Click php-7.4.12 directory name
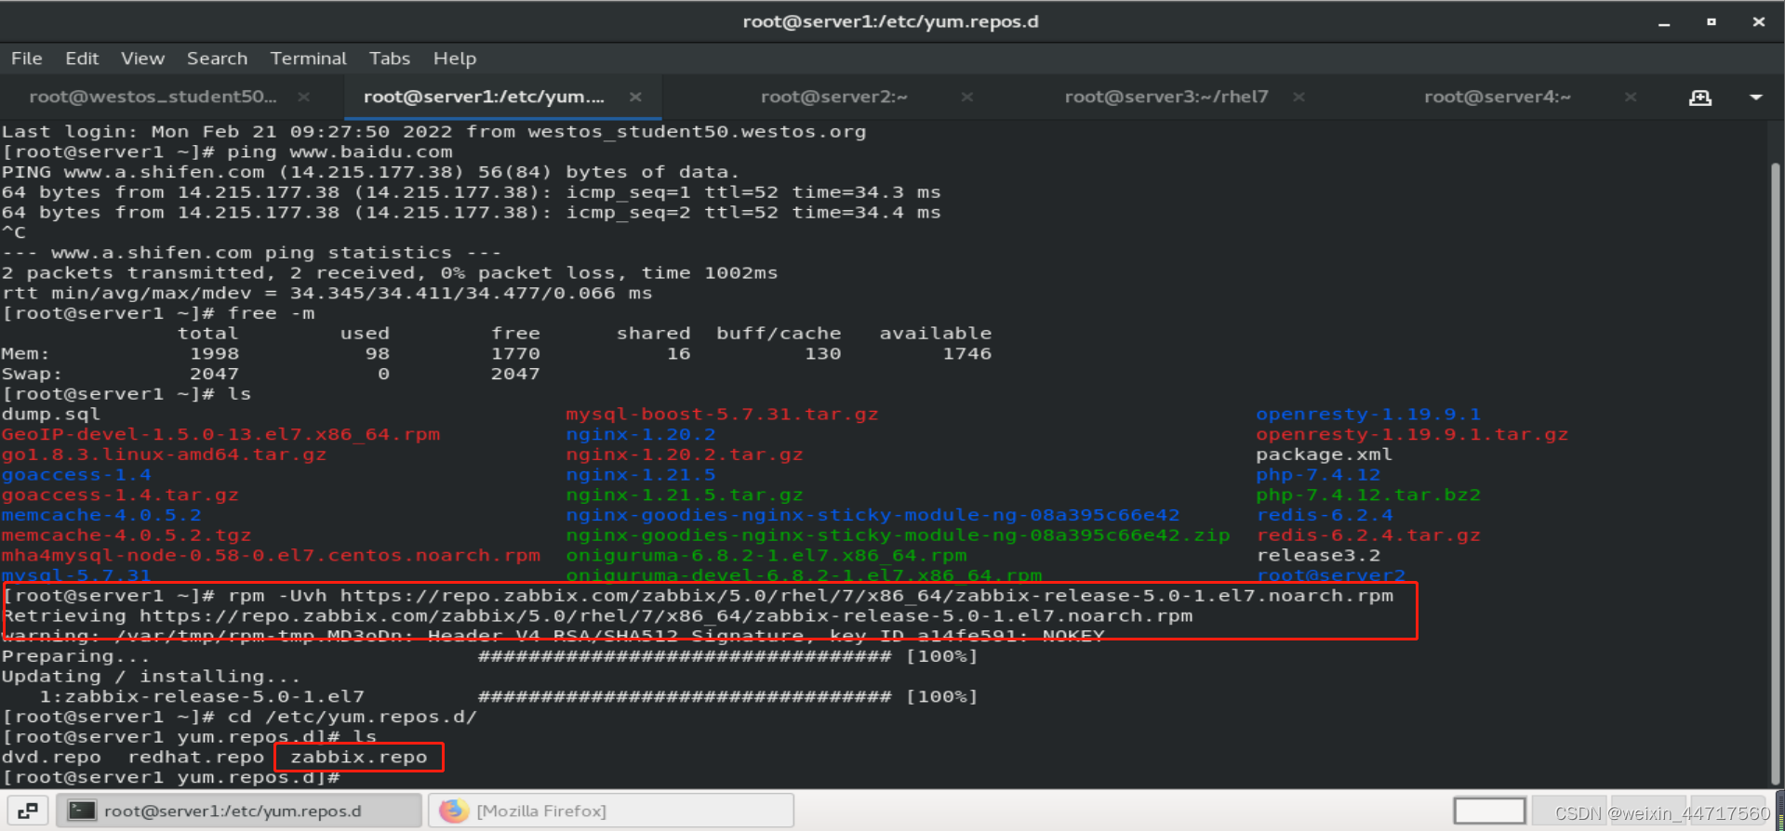This screenshot has height=831, width=1785. click(x=1318, y=475)
